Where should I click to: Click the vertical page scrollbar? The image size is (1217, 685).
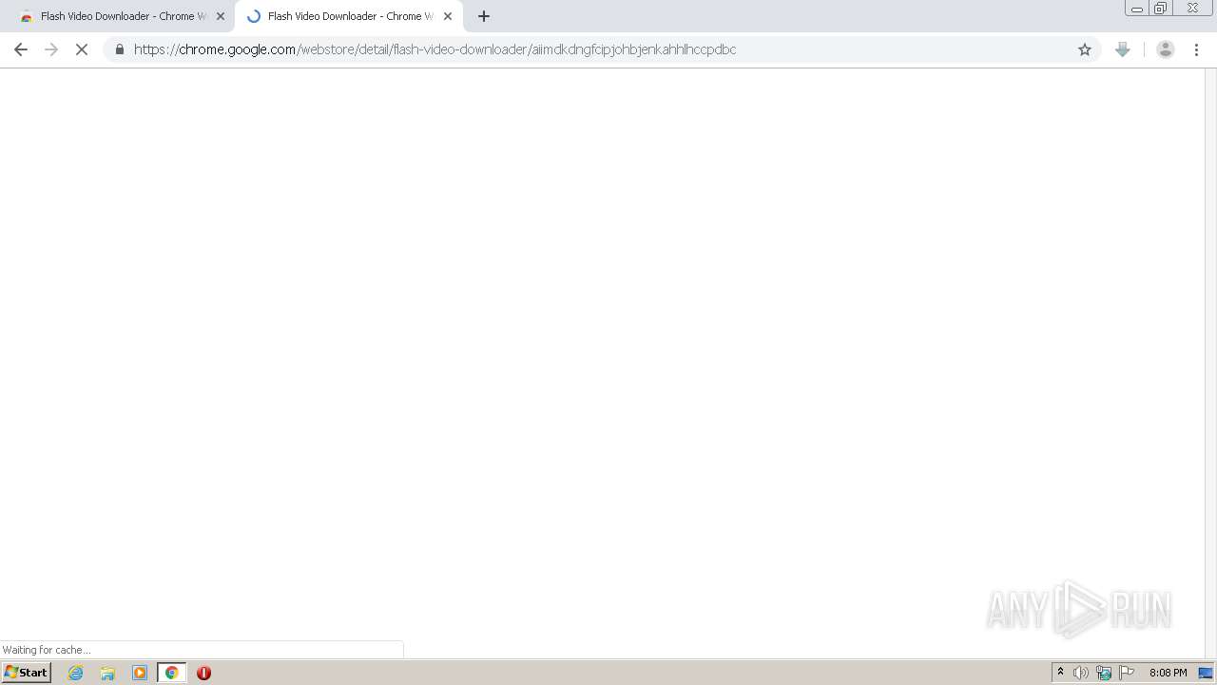pos(1210,362)
